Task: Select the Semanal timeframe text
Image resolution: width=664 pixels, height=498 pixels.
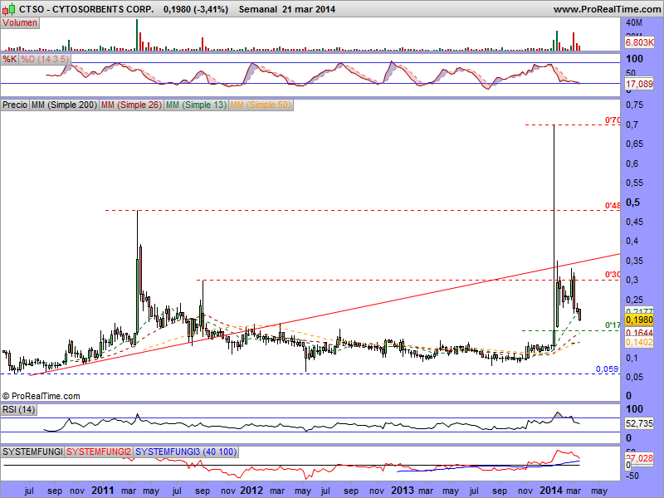Action: pyautogui.click(x=258, y=9)
